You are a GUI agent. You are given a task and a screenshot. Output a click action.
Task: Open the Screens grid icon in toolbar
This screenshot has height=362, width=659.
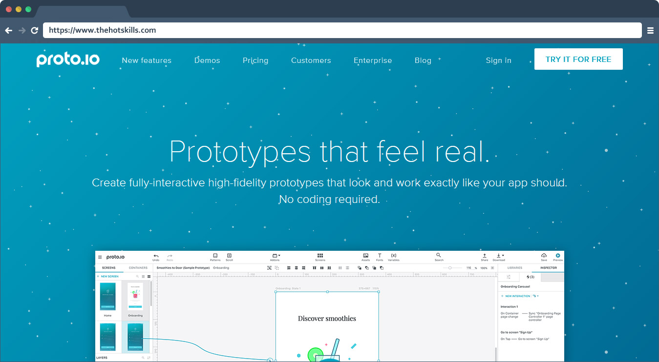320,256
